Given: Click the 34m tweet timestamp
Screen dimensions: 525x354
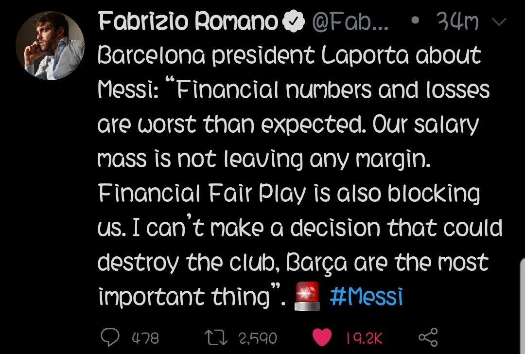Looking at the screenshot, I should pyautogui.click(x=458, y=21).
